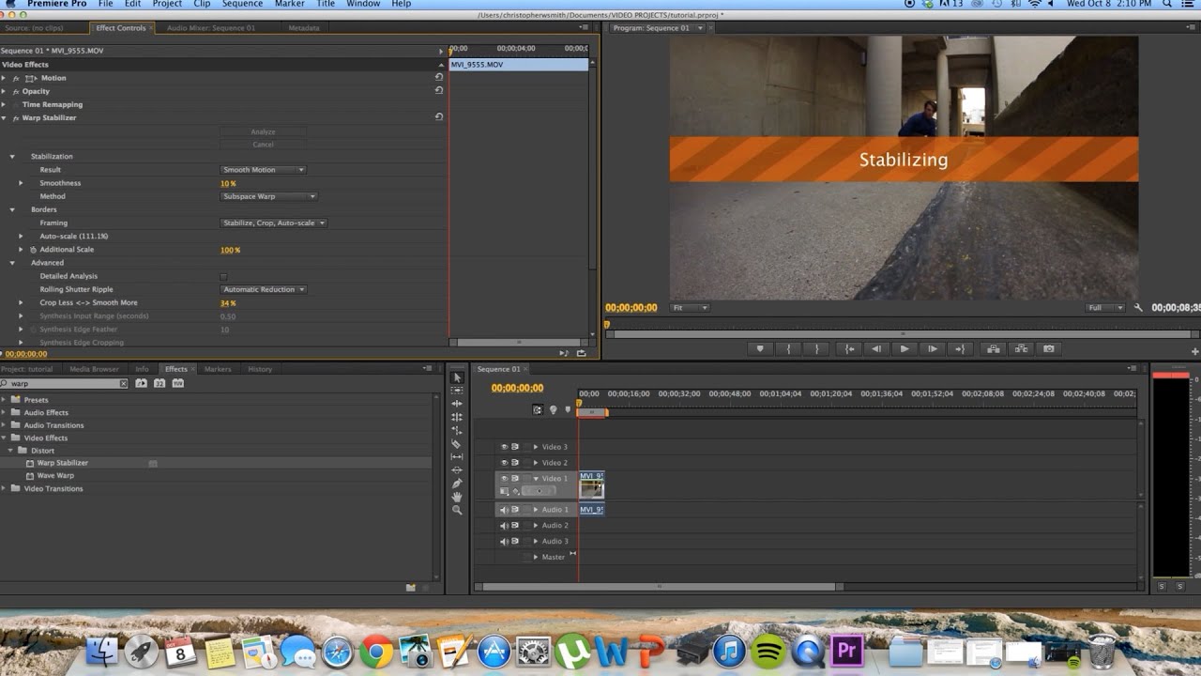
Task: Click the Export Frame camera icon
Action: point(1049,348)
